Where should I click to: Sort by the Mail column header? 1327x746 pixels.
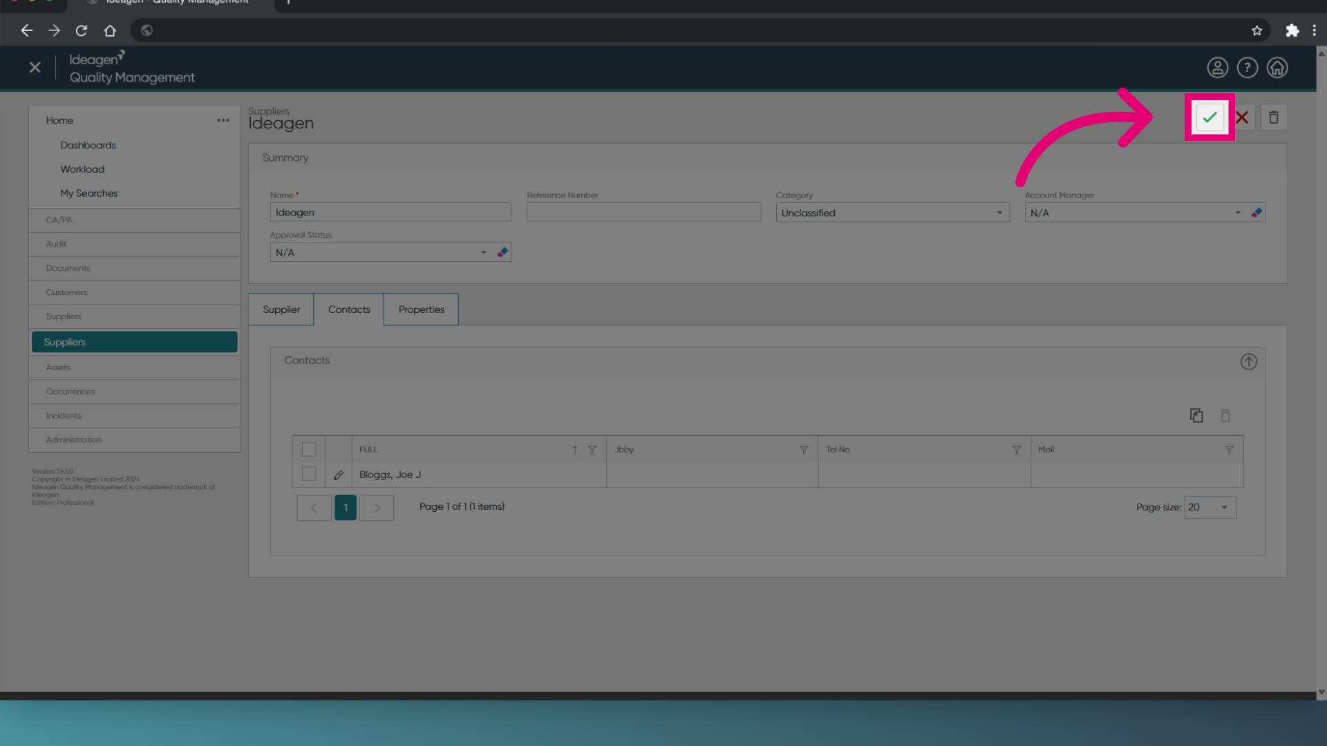click(x=1046, y=450)
